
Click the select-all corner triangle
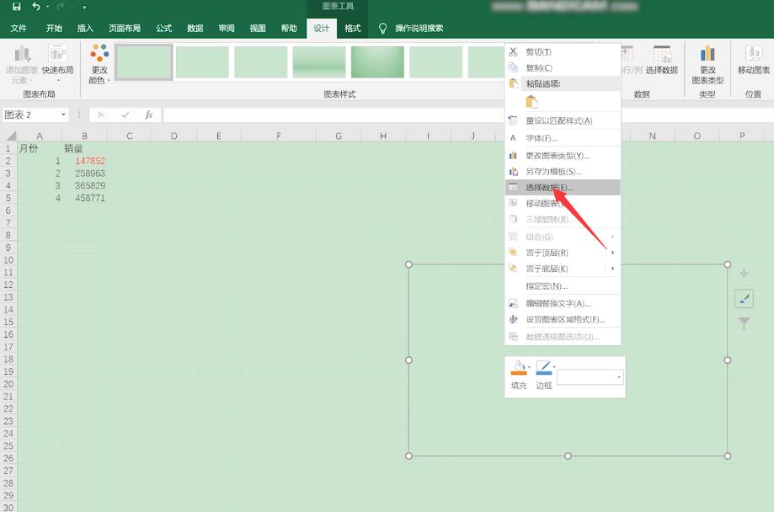(x=10, y=136)
